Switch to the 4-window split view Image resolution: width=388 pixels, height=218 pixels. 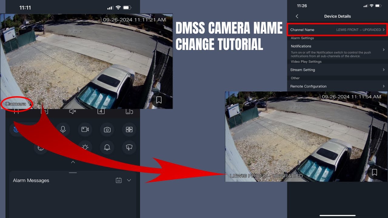101,111
